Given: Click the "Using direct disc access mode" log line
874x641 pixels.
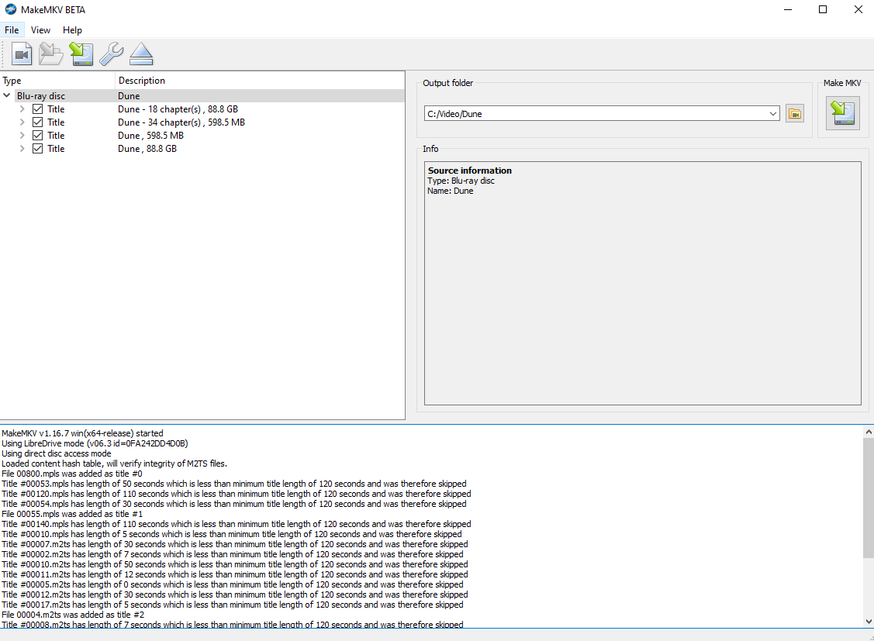Looking at the screenshot, I should 57,453.
